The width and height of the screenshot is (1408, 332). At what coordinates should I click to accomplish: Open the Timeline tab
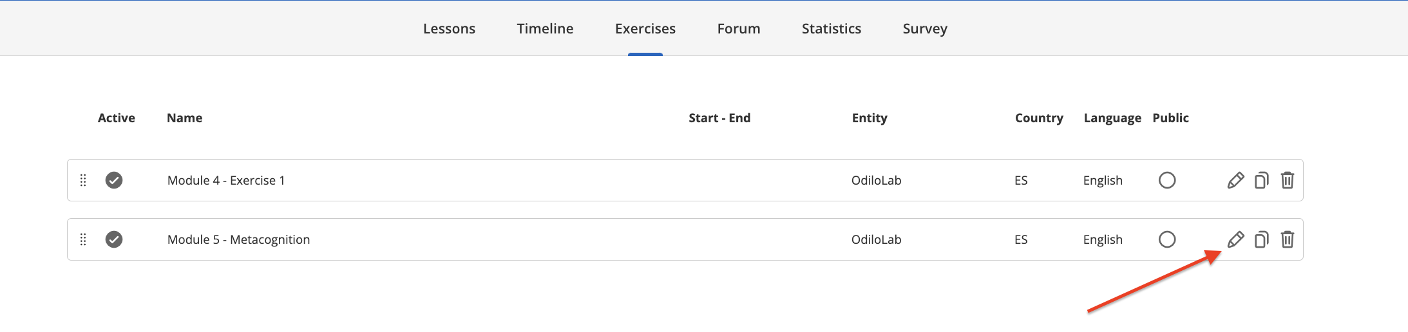coord(545,28)
